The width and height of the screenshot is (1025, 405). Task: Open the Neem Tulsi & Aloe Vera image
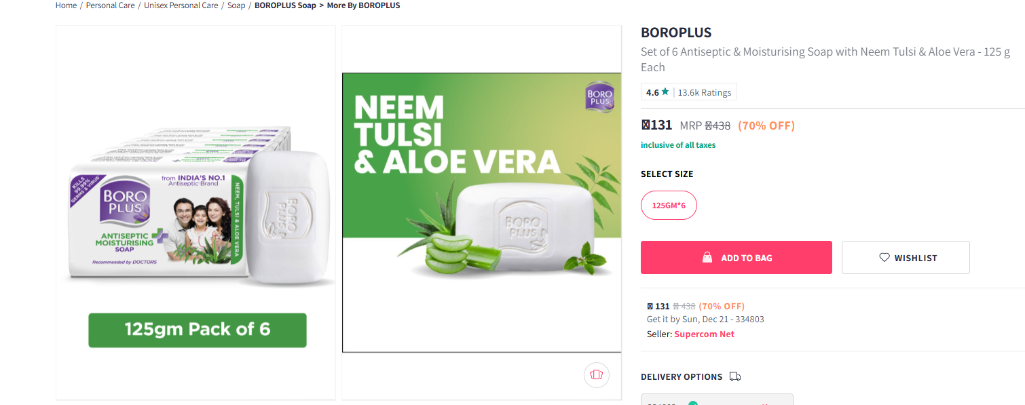(481, 212)
